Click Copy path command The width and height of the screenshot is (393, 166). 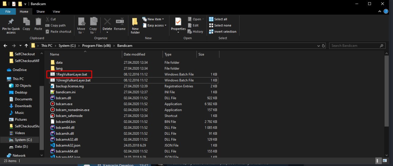point(56,25)
